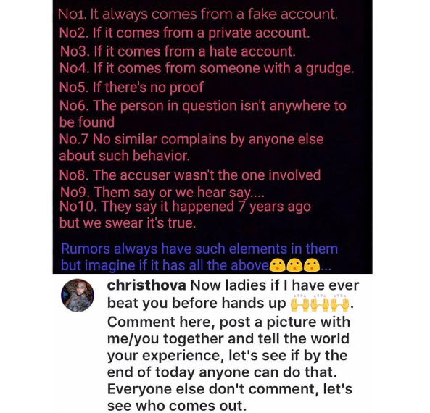Select the 'No1. It always comes from a fake account' line
The image size is (430, 413).
[197, 14]
